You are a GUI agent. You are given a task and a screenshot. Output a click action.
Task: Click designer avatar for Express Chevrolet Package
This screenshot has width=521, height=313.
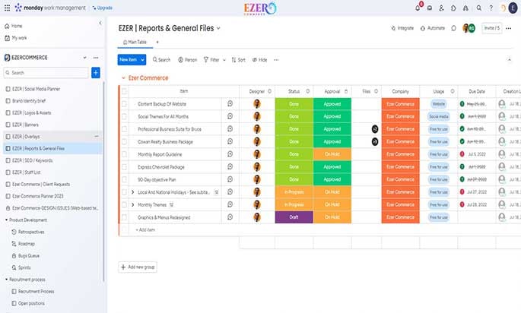coord(257,166)
